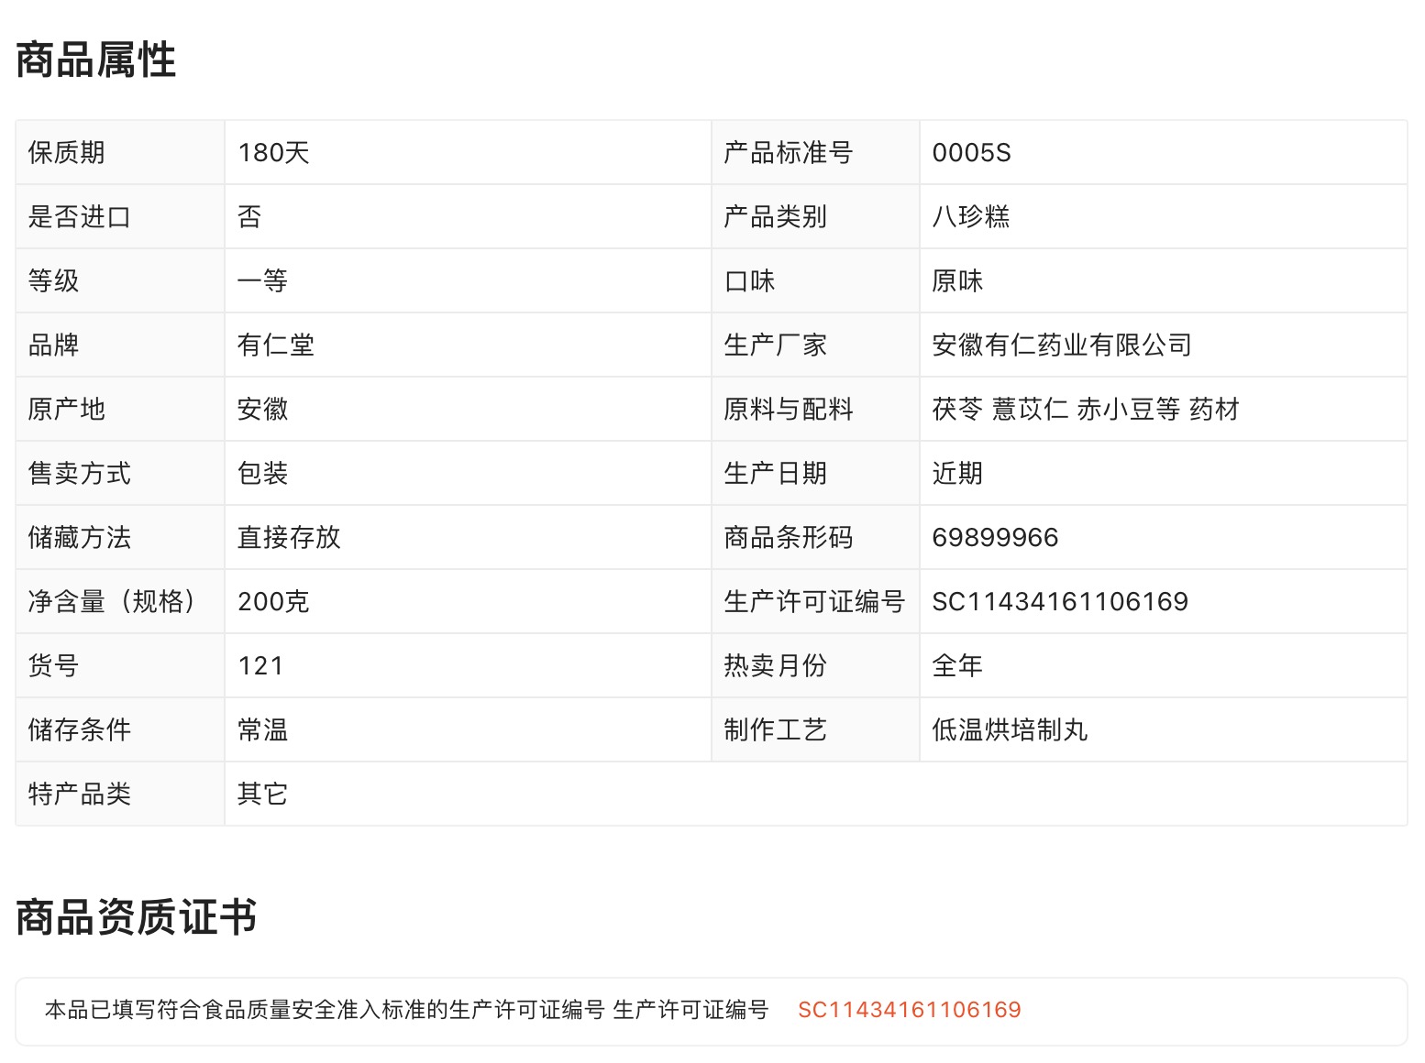Select the 低温烘培制丸 process value
This screenshot has height=1063, width=1425.
[1010, 729]
